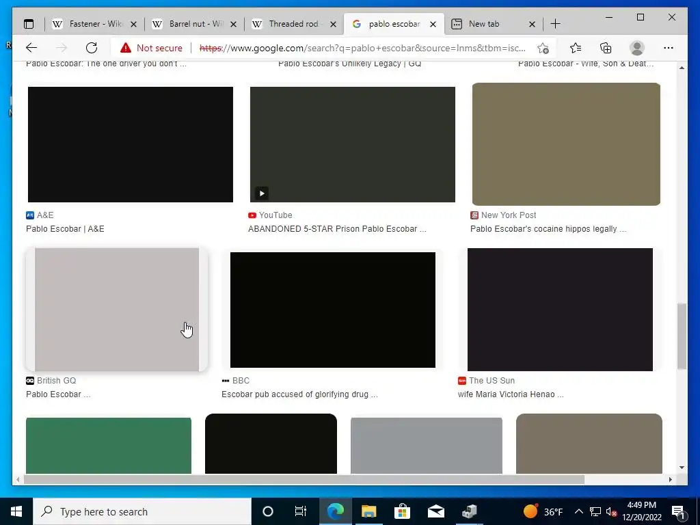This screenshot has height=525, width=700.
Task: Click the A&E source label
Action: [45, 215]
